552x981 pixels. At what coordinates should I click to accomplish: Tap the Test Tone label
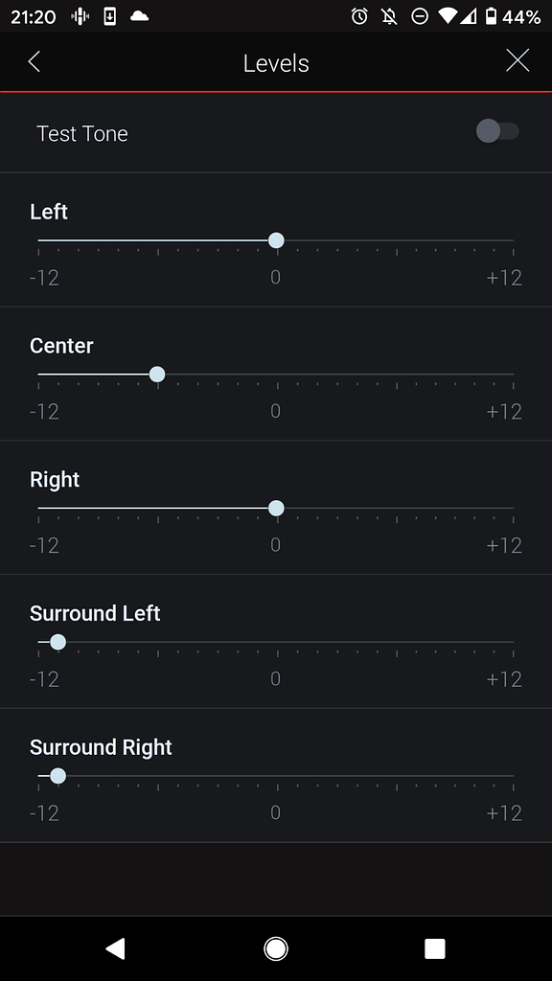81,134
